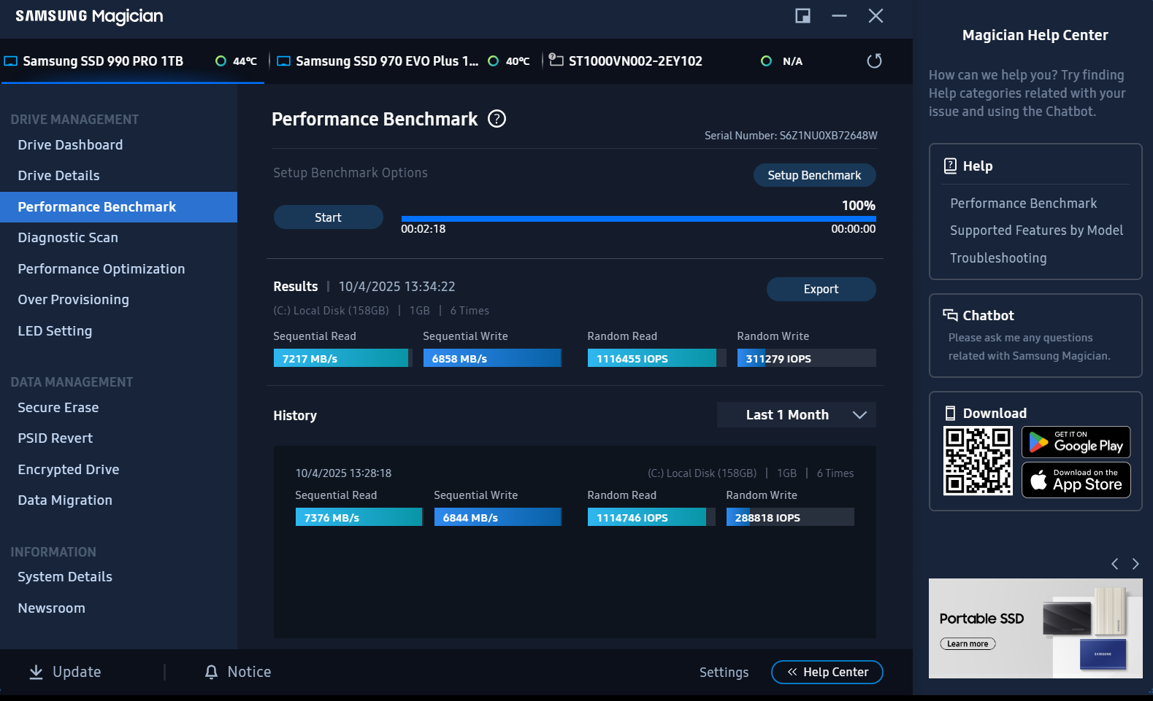Open the Google Play store badge

pyautogui.click(x=1076, y=442)
